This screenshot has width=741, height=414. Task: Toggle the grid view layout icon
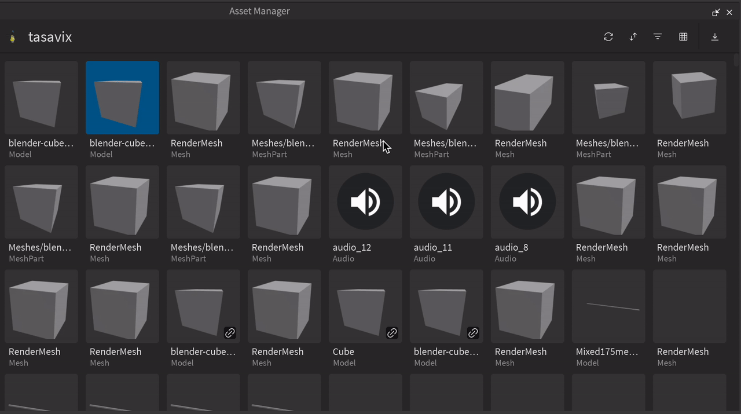pos(683,36)
